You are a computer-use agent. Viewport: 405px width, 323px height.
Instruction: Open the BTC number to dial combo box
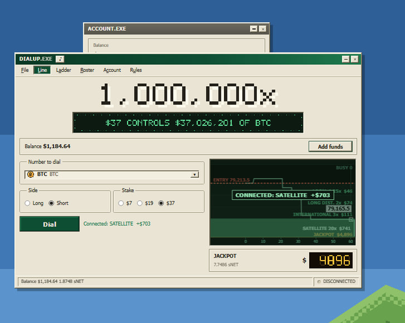pyautogui.click(x=111, y=175)
